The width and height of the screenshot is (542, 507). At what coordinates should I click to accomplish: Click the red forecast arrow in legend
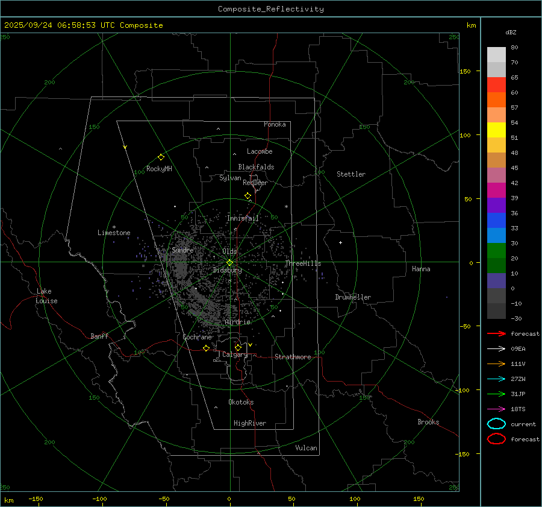click(x=496, y=333)
